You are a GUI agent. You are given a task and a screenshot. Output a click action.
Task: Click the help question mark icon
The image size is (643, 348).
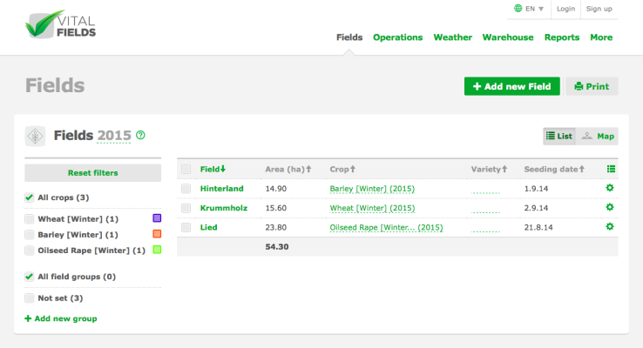click(x=140, y=135)
